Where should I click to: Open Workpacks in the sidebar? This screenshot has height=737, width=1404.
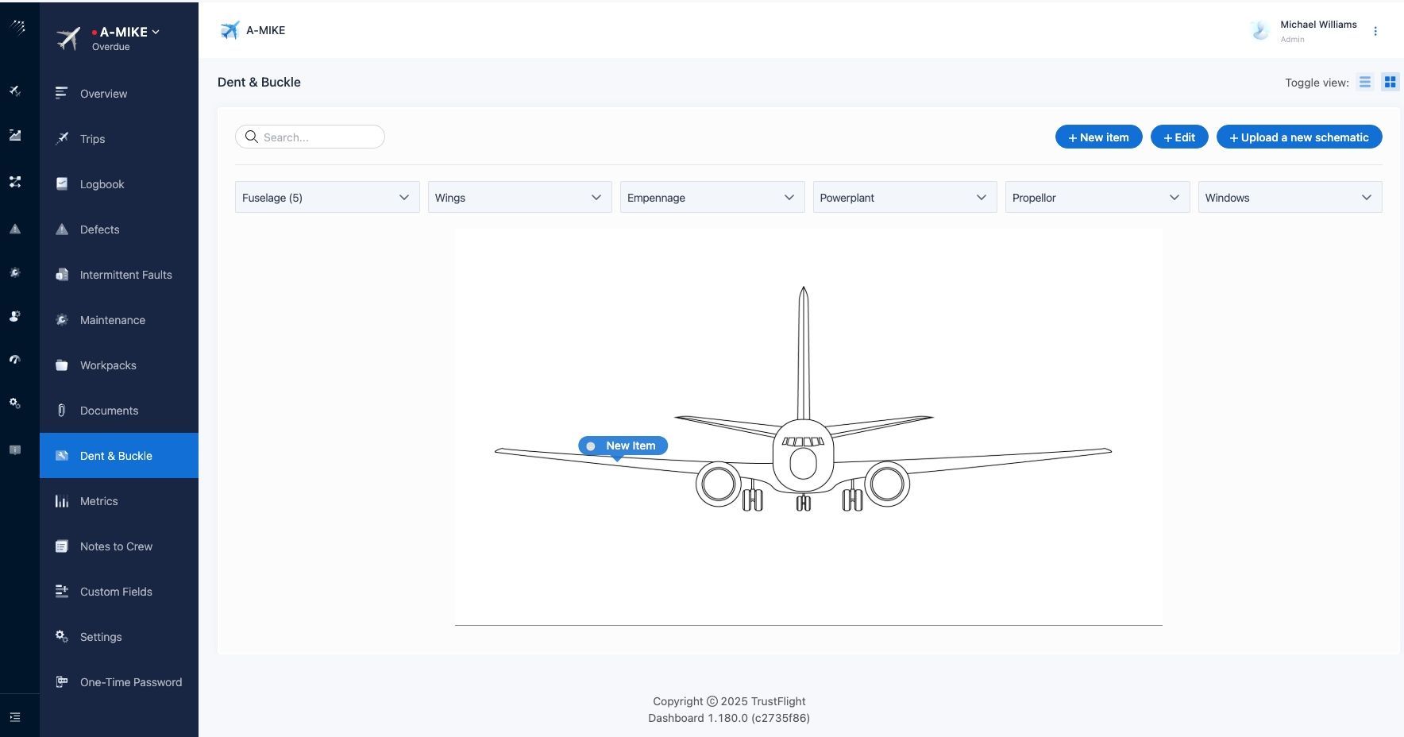(x=119, y=365)
